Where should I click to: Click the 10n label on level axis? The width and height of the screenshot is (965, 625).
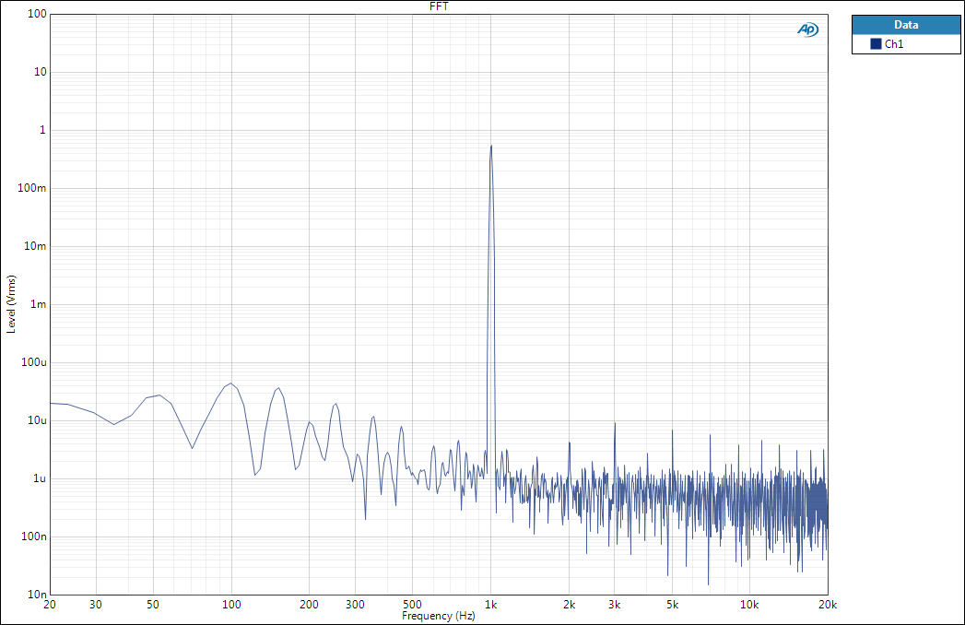click(37, 595)
